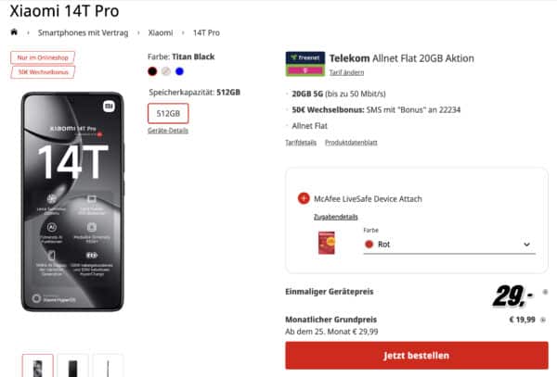Image resolution: width=557 pixels, height=377 pixels.
Task: Select the grey titanium color option
Action: pyautogui.click(x=165, y=71)
